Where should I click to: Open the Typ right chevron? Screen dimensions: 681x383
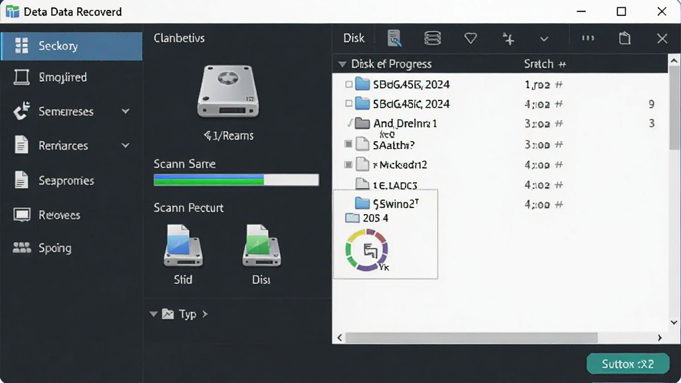(205, 314)
